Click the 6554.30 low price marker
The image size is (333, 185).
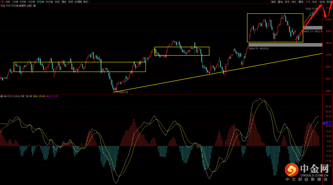123,92
